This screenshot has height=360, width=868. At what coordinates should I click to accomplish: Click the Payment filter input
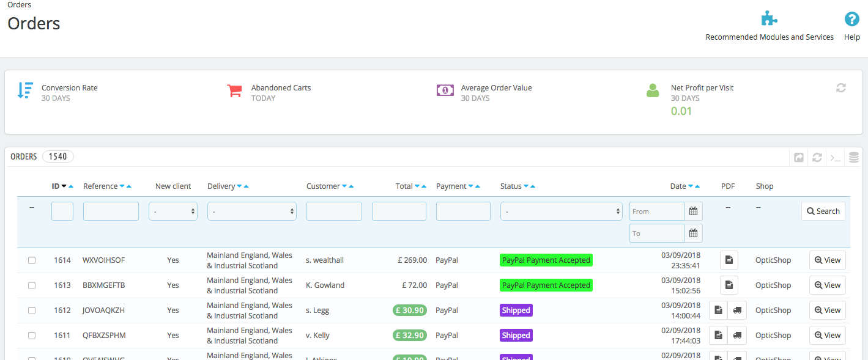463,211
